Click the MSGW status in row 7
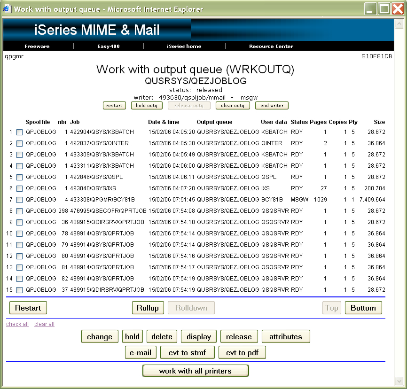Screen dimensions: 407x389 (299, 200)
